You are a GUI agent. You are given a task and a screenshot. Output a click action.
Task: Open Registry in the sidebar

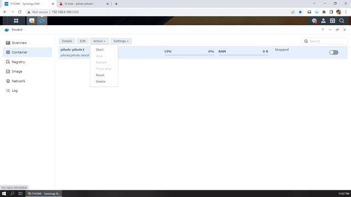click(x=27, y=62)
